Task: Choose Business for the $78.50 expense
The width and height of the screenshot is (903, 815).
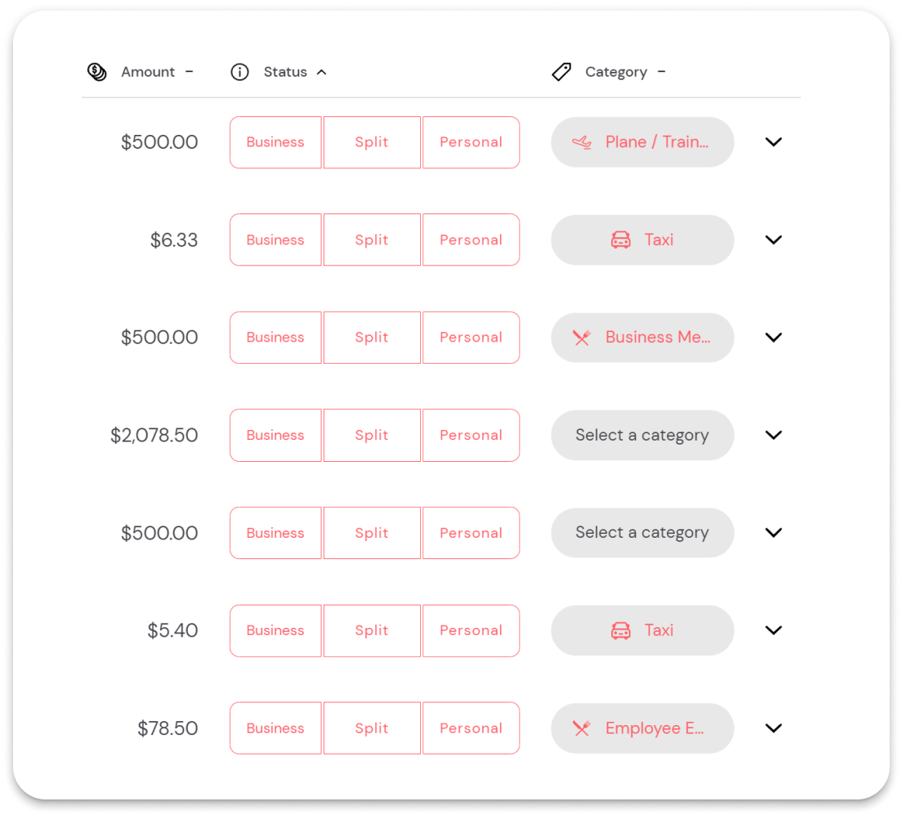Action: point(275,728)
